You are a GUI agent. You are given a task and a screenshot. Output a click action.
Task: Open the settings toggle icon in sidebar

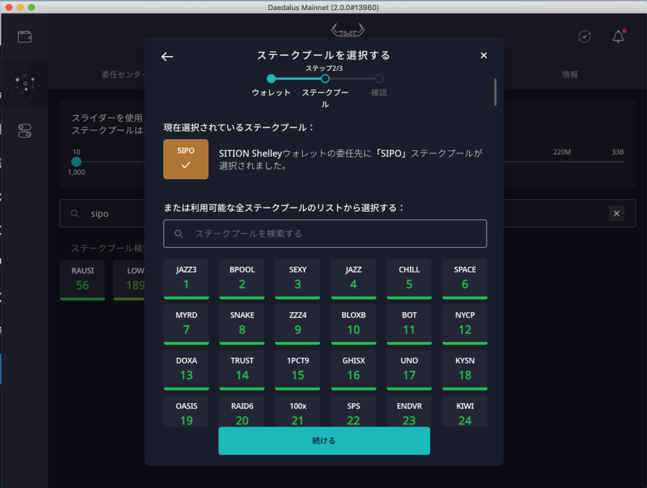pos(25,131)
